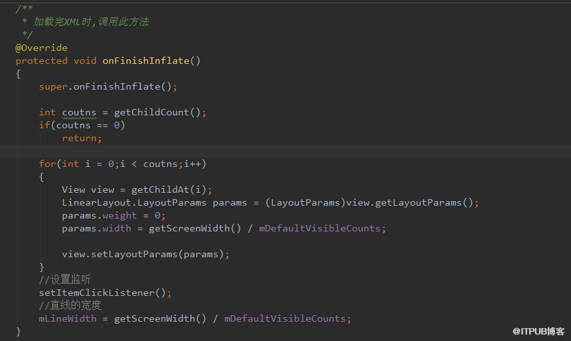Click the return; statement
Viewport: 571px width, 341px height.
coord(82,139)
